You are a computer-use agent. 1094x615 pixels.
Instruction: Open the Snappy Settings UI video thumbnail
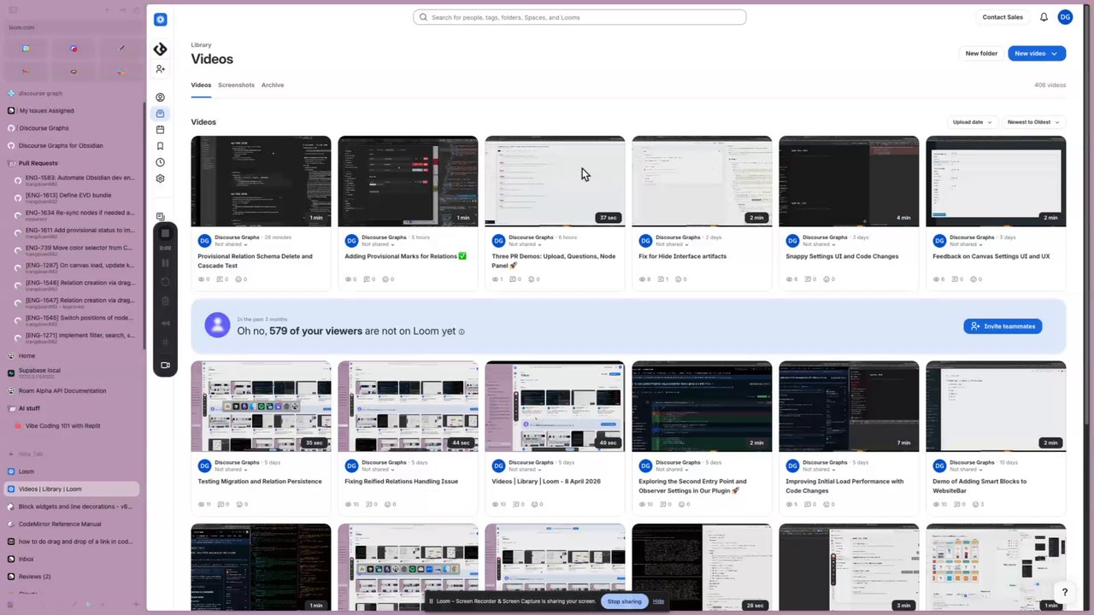[x=849, y=181]
